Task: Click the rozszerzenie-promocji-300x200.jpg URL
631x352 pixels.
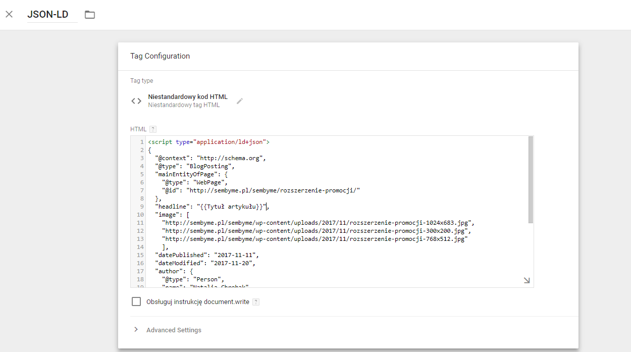Action: [317, 231]
